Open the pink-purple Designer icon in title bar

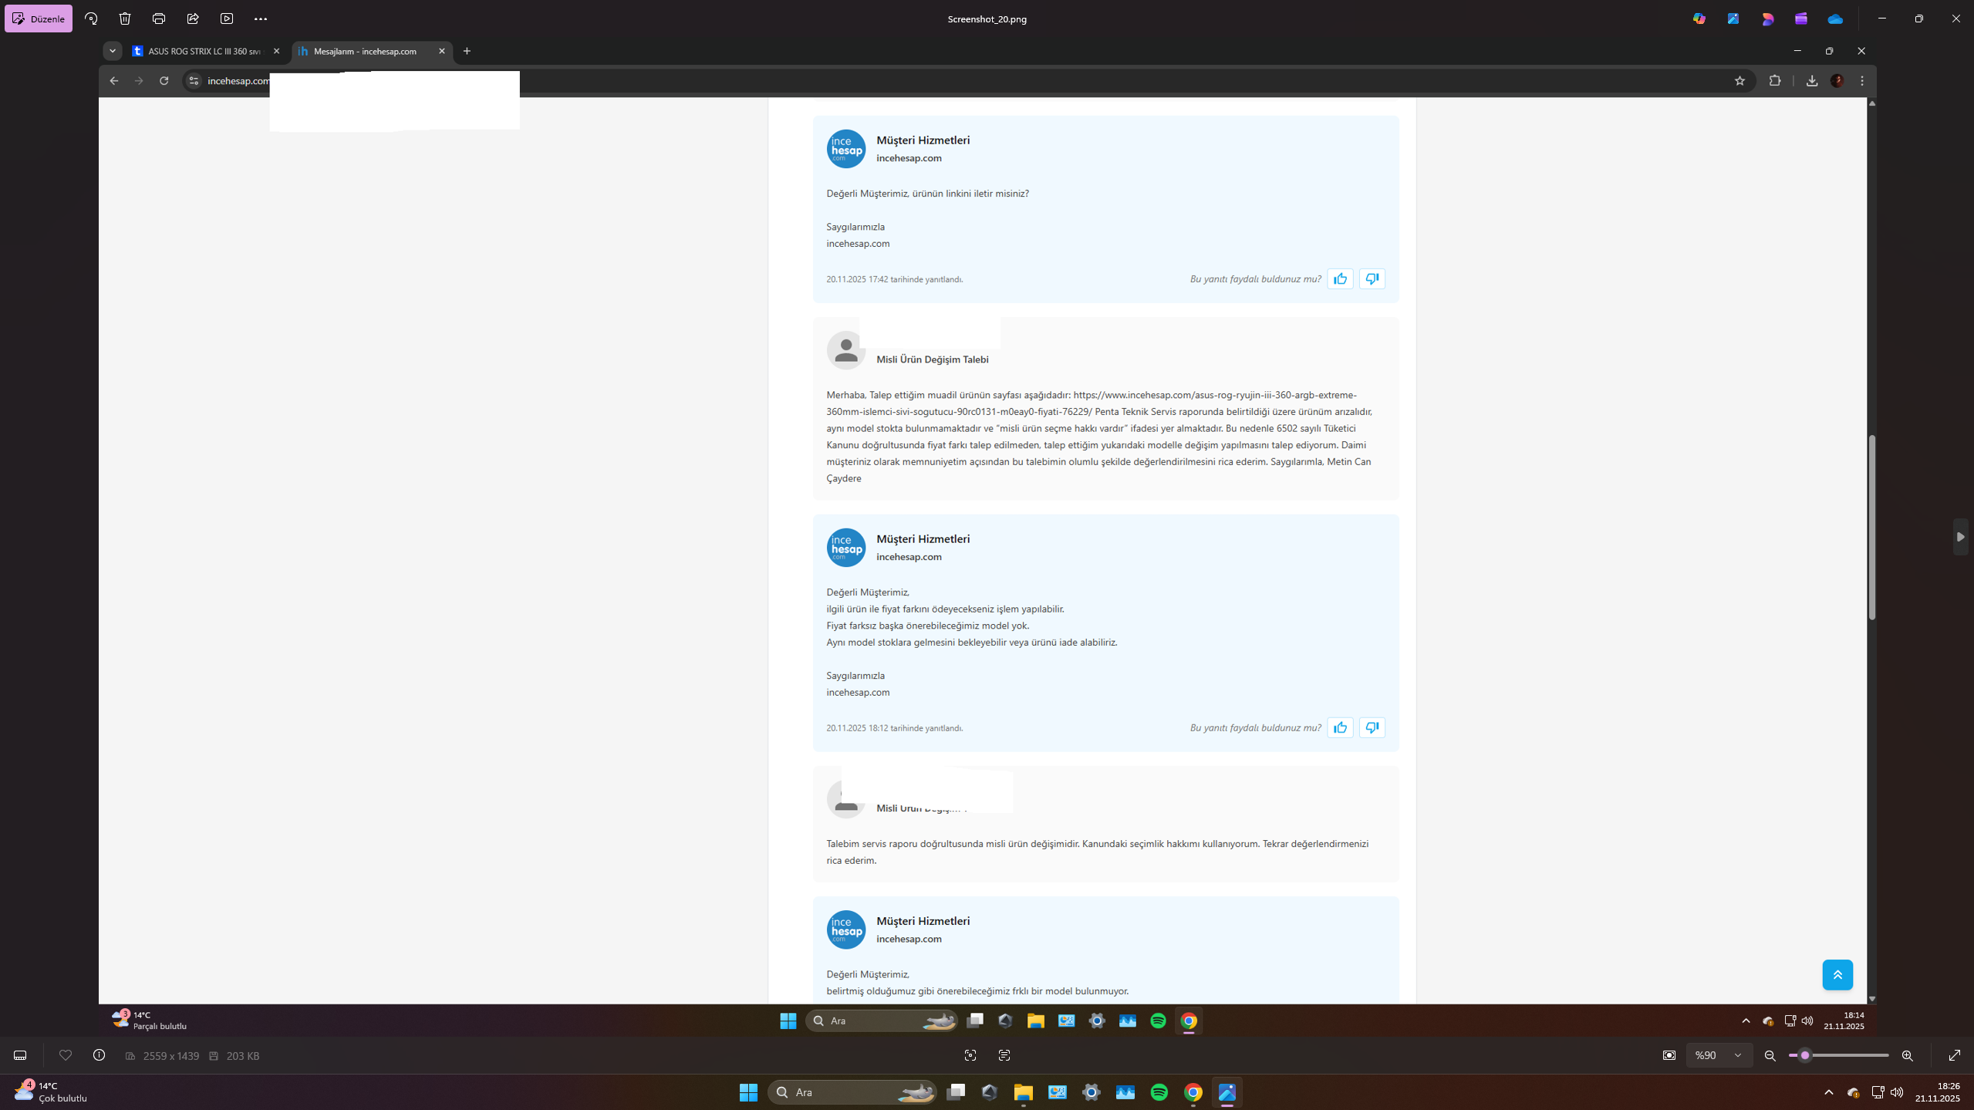click(1767, 19)
